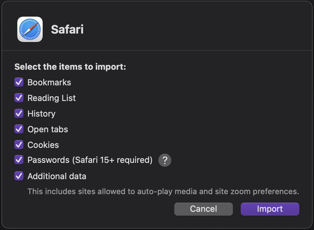Select the Reading List label text

point(51,98)
